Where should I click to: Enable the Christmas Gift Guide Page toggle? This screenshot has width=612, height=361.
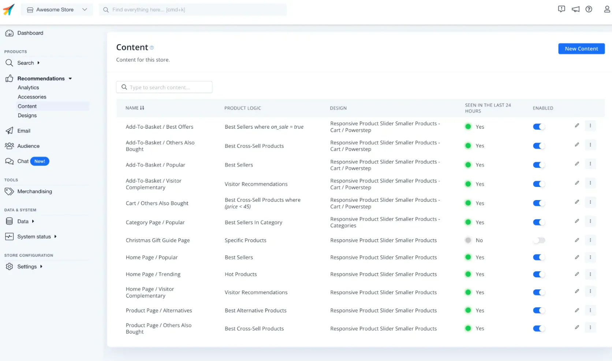pyautogui.click(x=539, y=240)
